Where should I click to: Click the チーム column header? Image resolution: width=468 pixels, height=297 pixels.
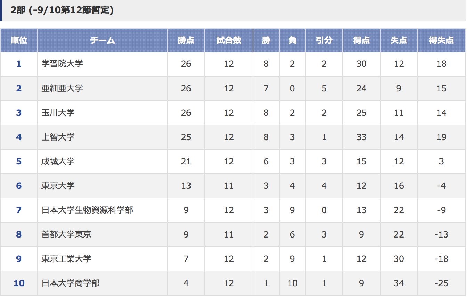[103, 40]
